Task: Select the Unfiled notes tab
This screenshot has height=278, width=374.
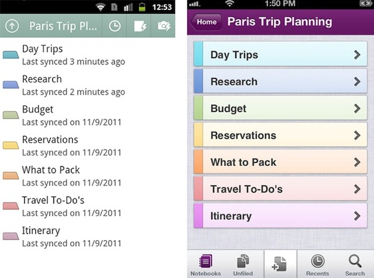Action: 243,265
